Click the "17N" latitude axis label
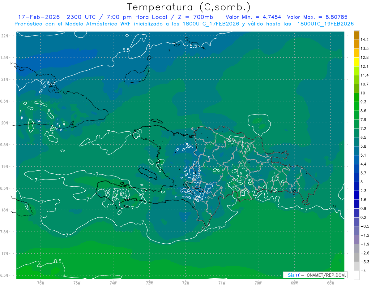Viewport: 371px width, 287px height. click(x=5, y=254)
